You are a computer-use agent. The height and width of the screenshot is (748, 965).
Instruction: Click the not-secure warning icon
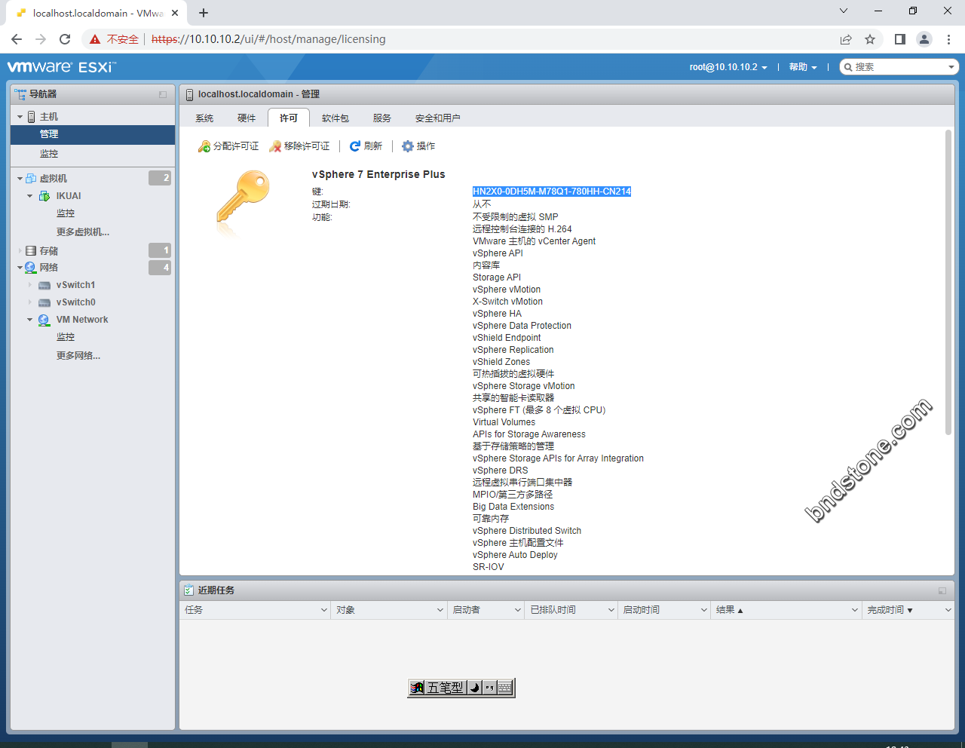pos(95,39)
